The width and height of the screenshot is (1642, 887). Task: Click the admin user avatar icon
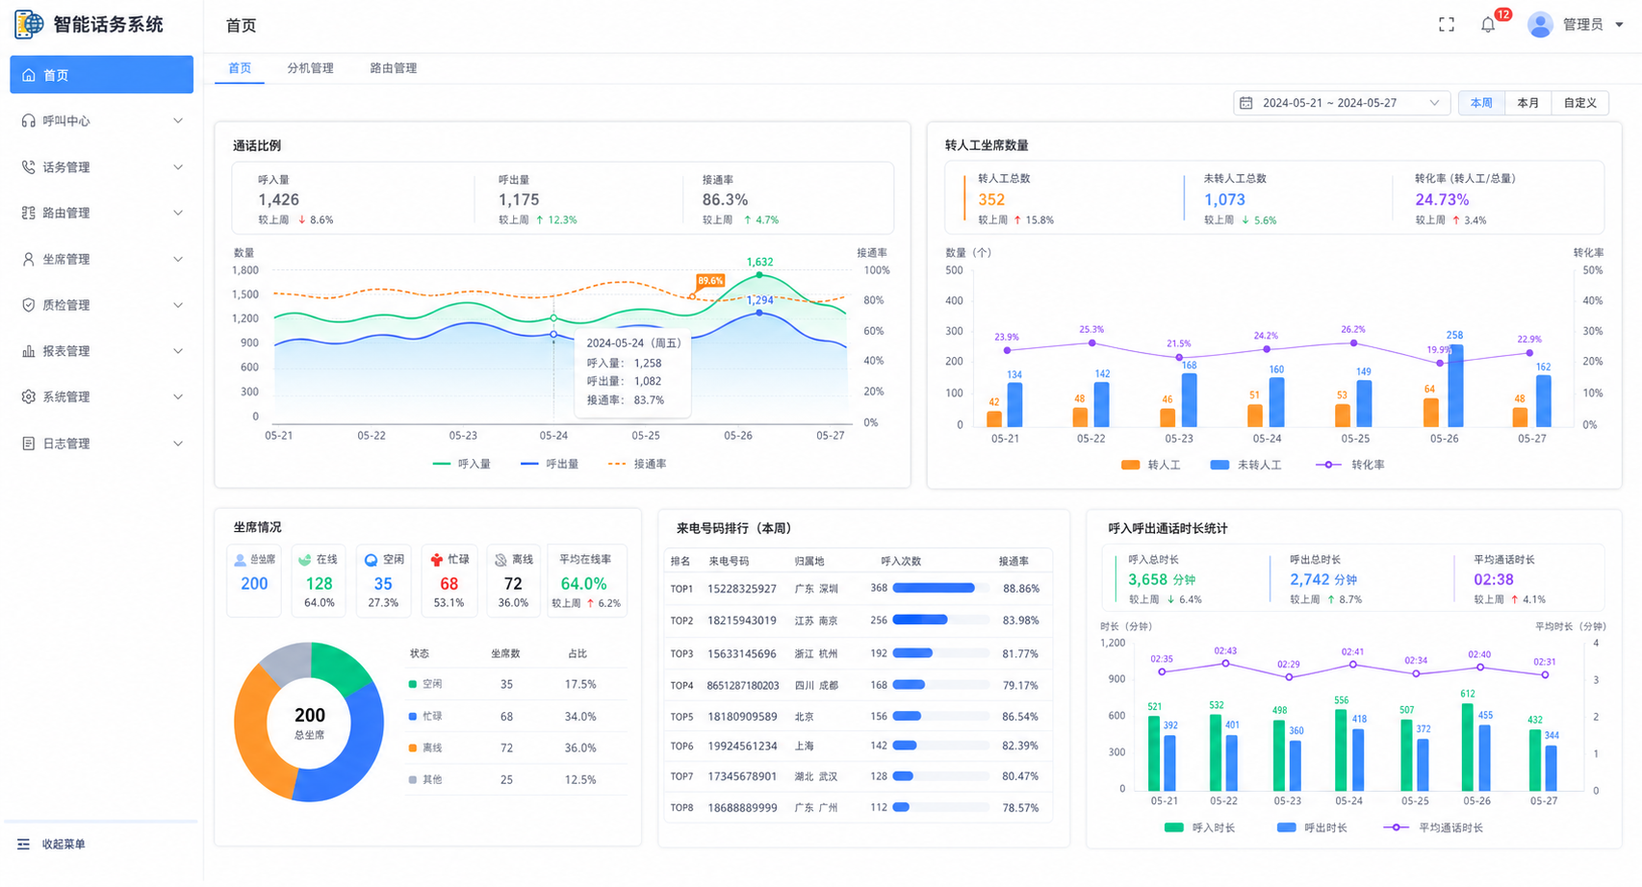point(1540,25)
